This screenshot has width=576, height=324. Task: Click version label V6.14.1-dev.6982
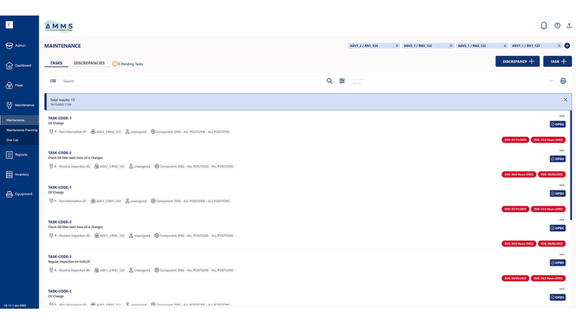click(15, 306)
